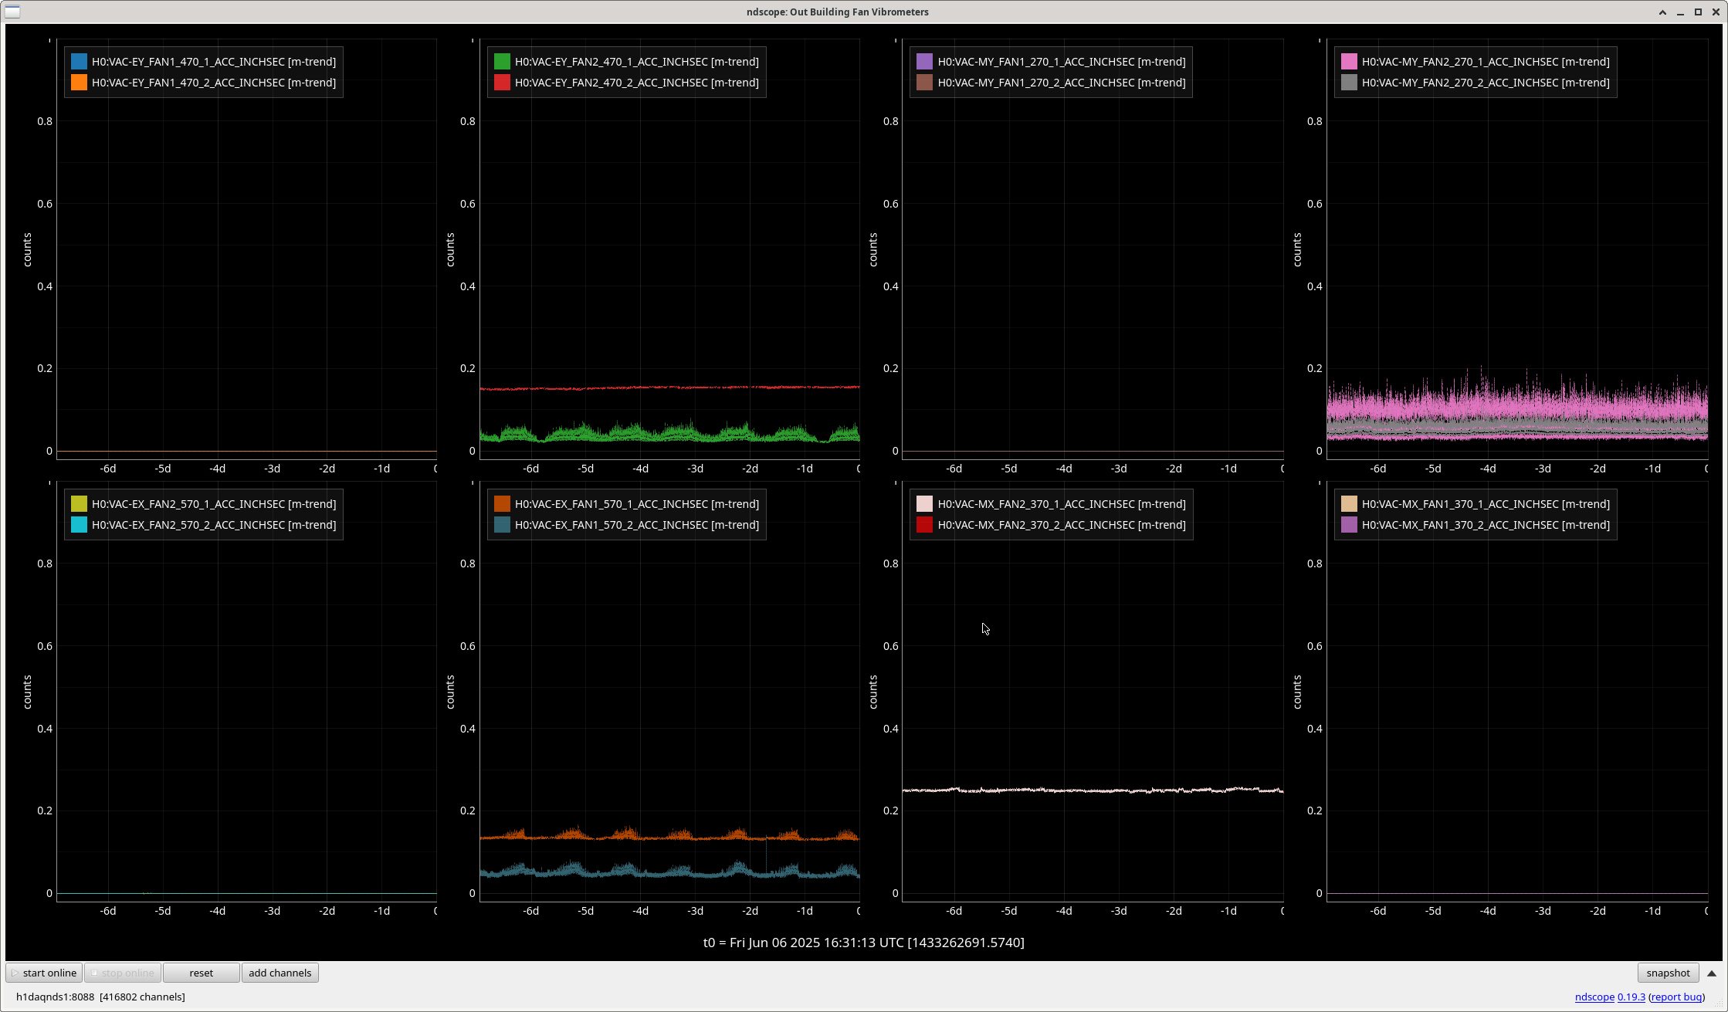Click the dark red MX_FAN2_370_2 legend swatch
Screen dimensions: 1728x1012
(x=924, y=525)
